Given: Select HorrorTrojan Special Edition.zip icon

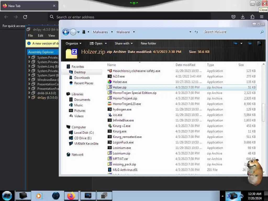Looking at the screenshot, I should [x=110, y=93].
